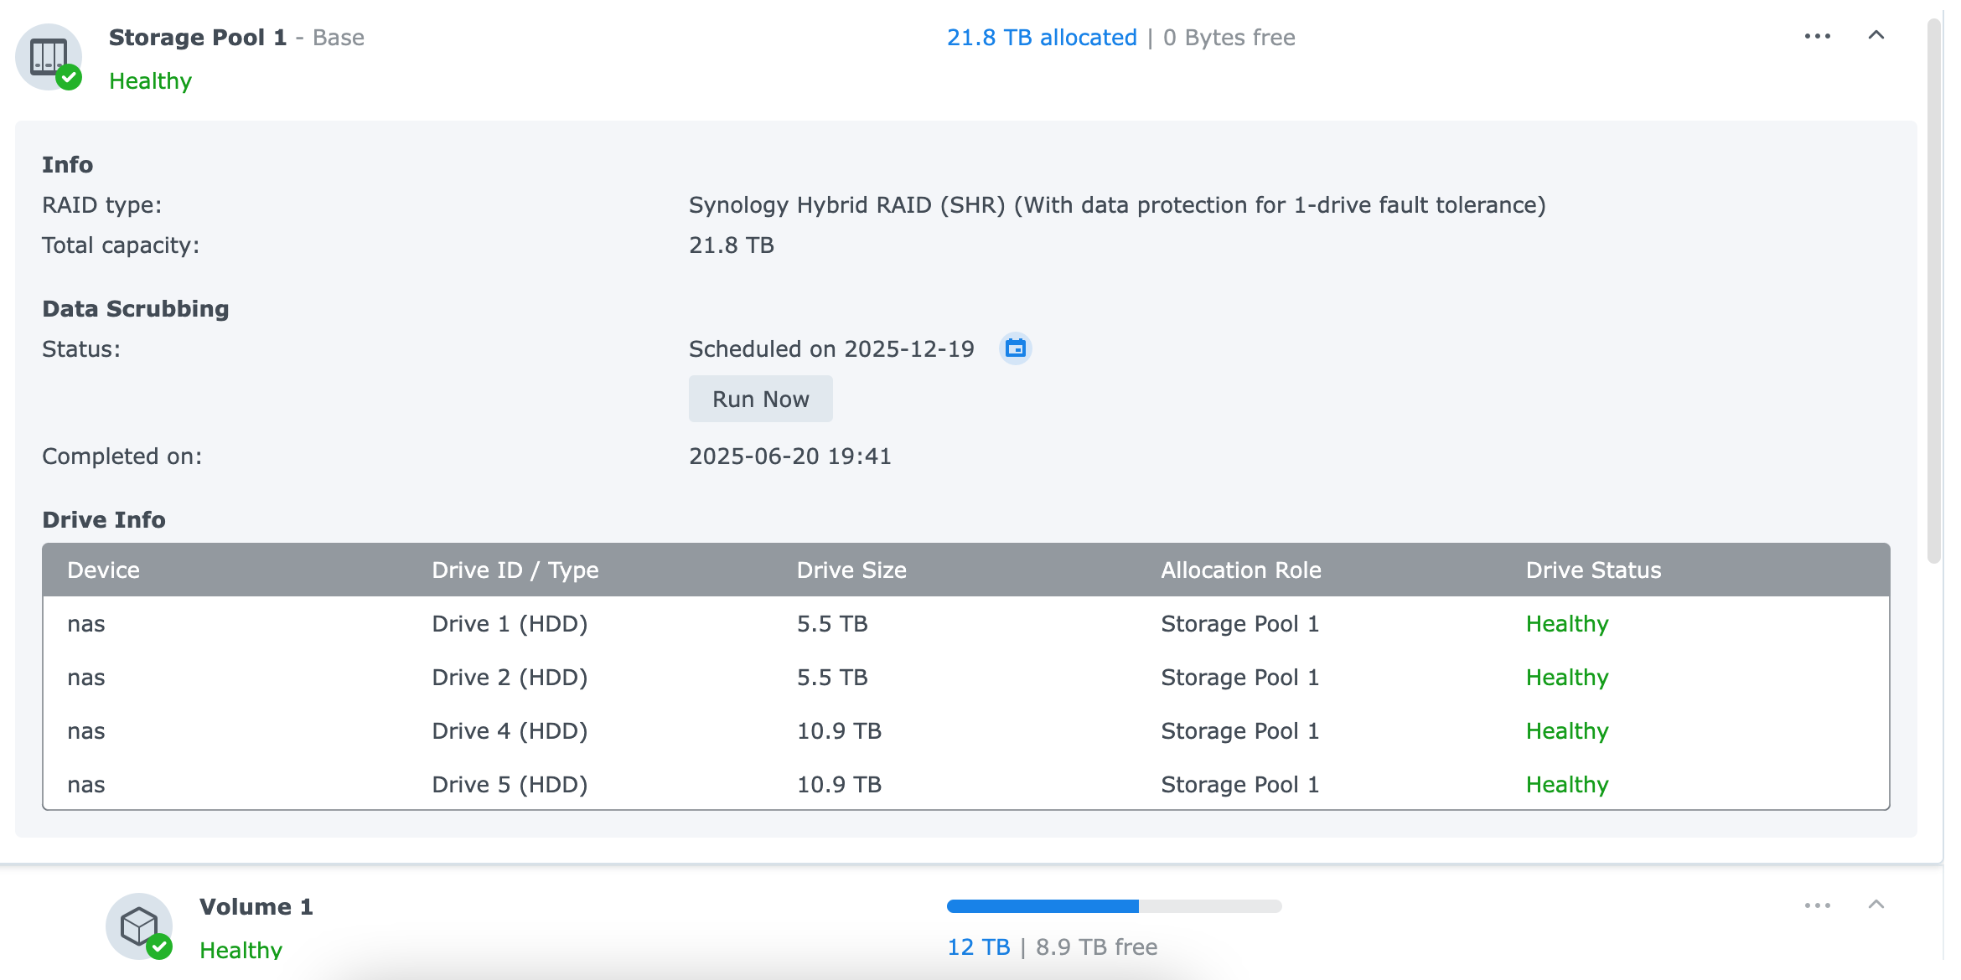Collapse the Volume 1 section
This screenshot has width=1961, height=980.
[x=1876, y=905]
